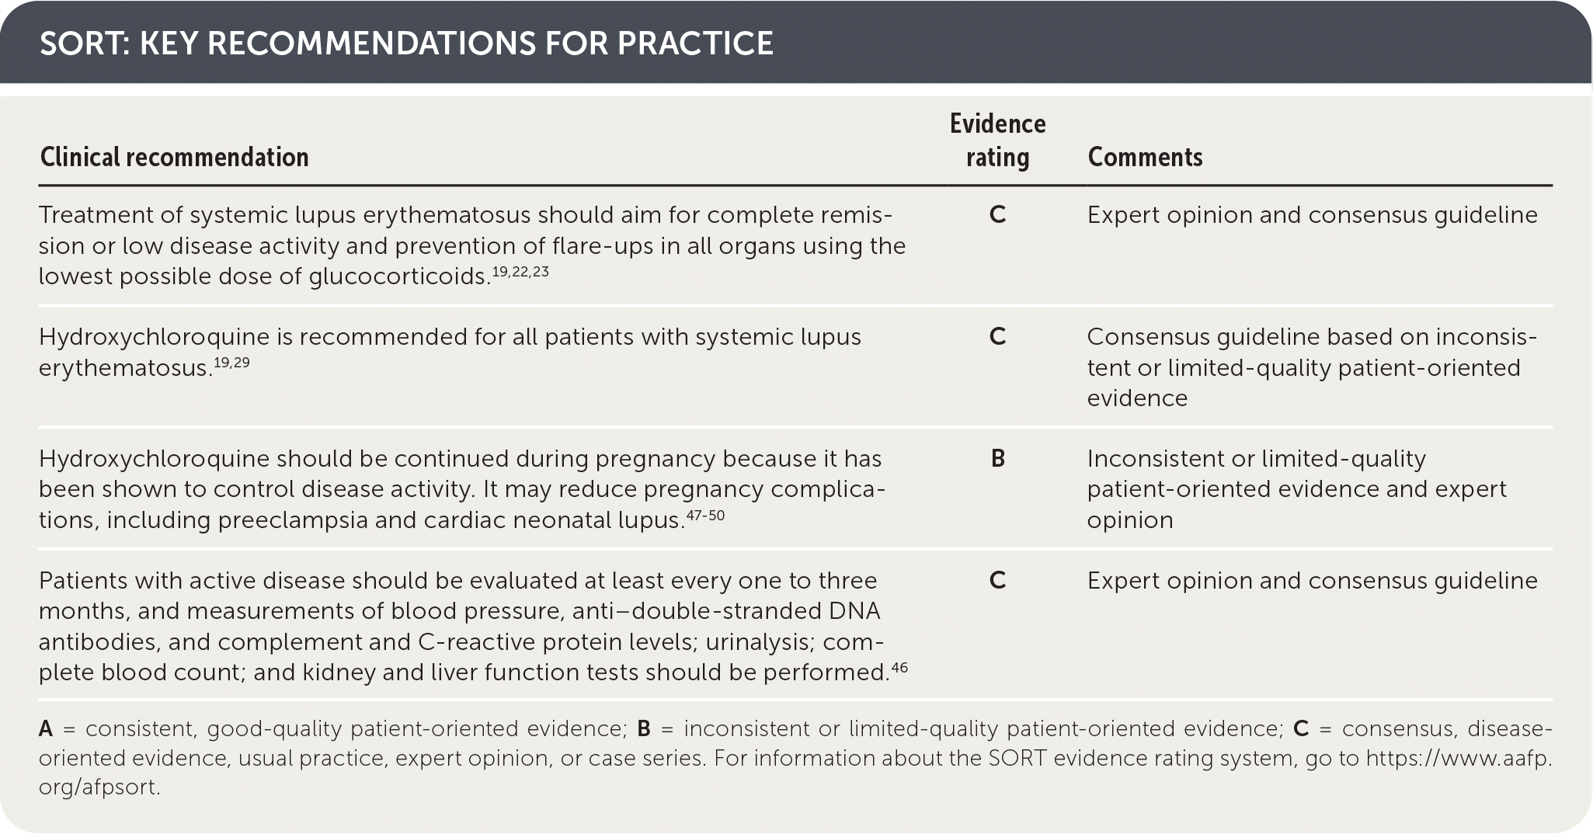
Task: Click citation 46 after 'should be performed'
Action: [x=899, y=667]
